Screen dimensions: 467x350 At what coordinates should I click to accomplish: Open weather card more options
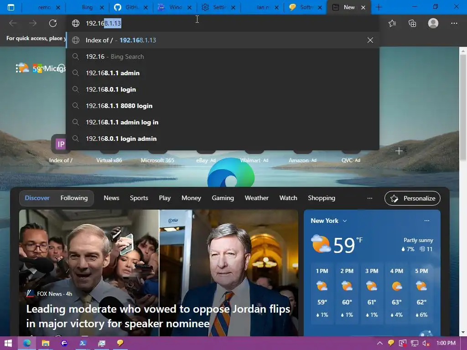pyautogui.click(x=427, y=221)
